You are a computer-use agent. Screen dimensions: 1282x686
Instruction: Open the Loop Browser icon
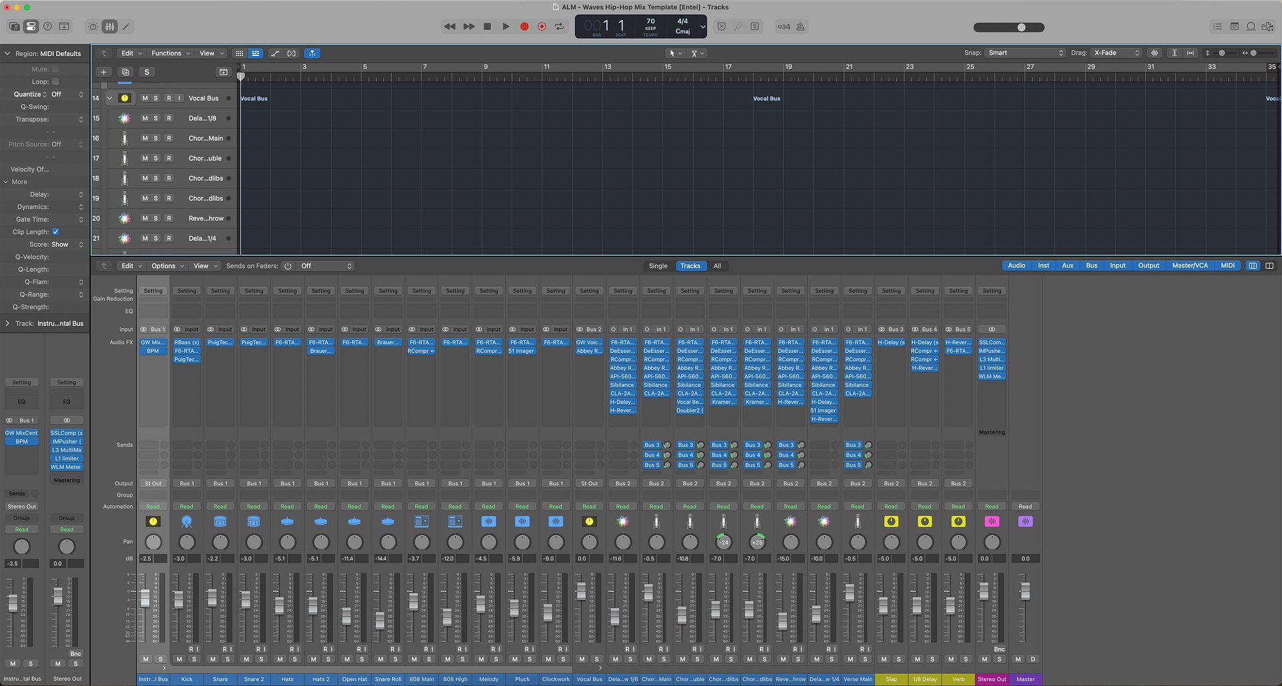click(x=1251, y=27)
